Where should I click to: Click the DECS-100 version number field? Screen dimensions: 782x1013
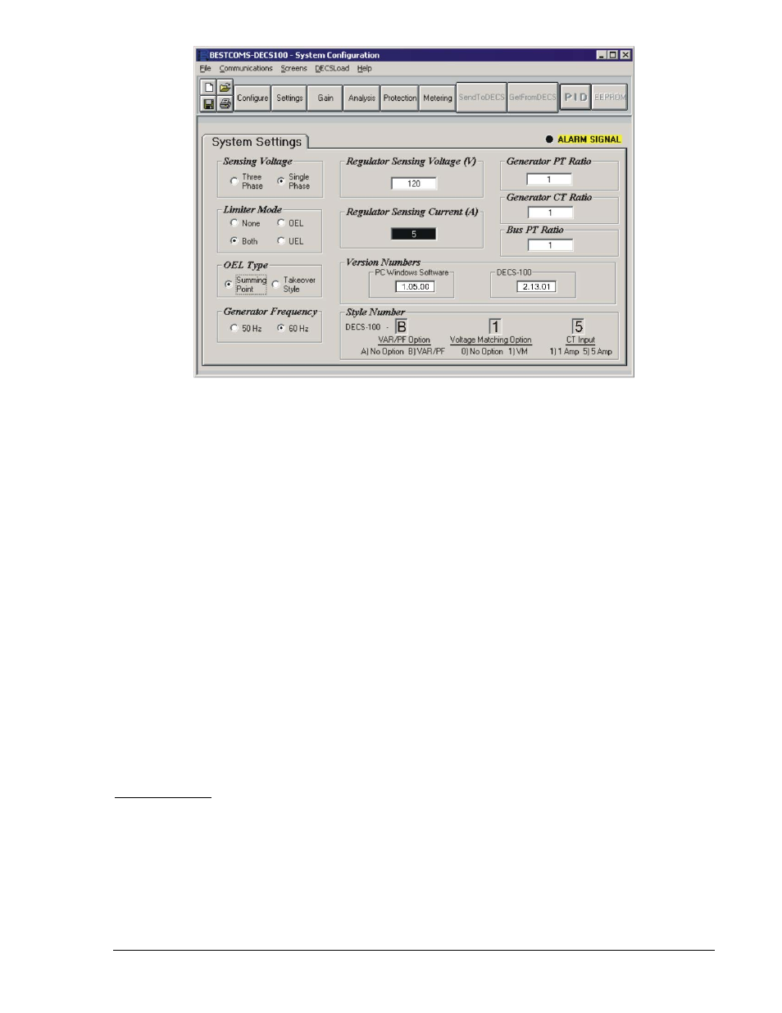point(536,287)
